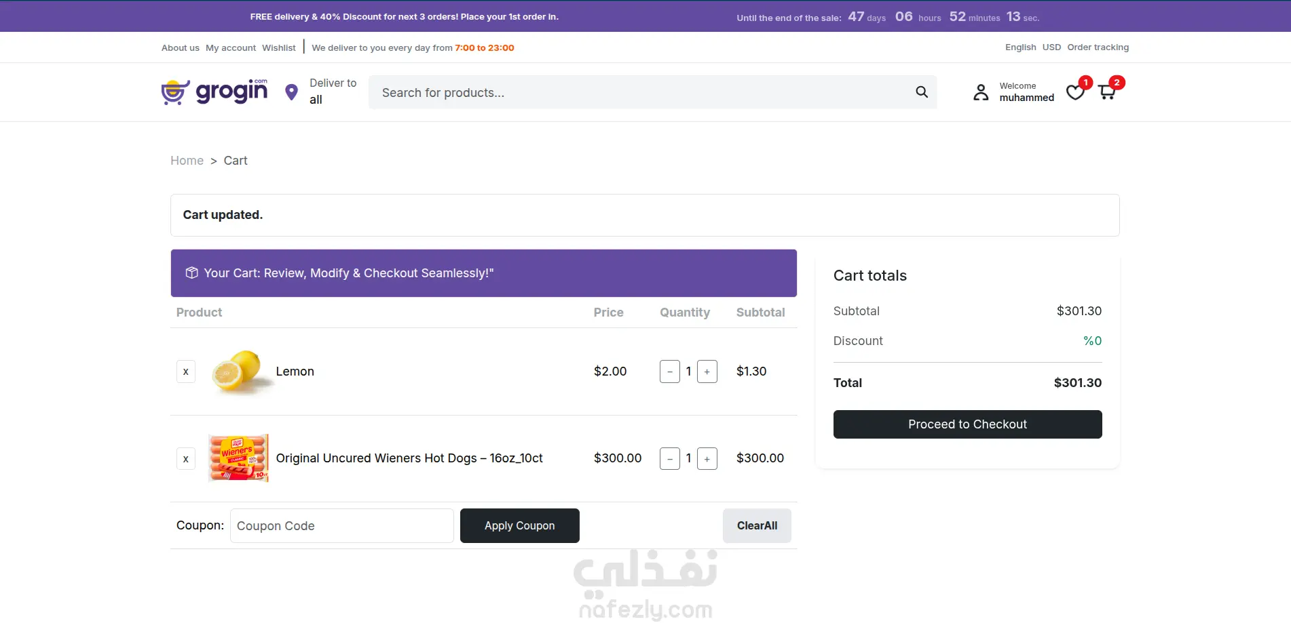Image resolution: width=1291 pixels, height=623 pixels.
Task: Remove Lemon from the cart
Action: coord(186,371)
